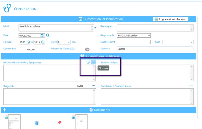
Task: Click into the Contexte field showing Libéral
Action: coord(155,49)
